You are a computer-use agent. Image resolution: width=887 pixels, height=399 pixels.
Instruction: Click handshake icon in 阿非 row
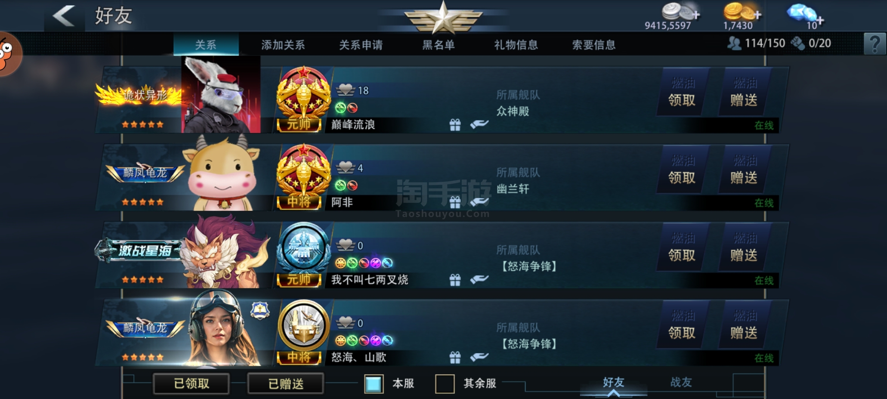pos(479,202)
